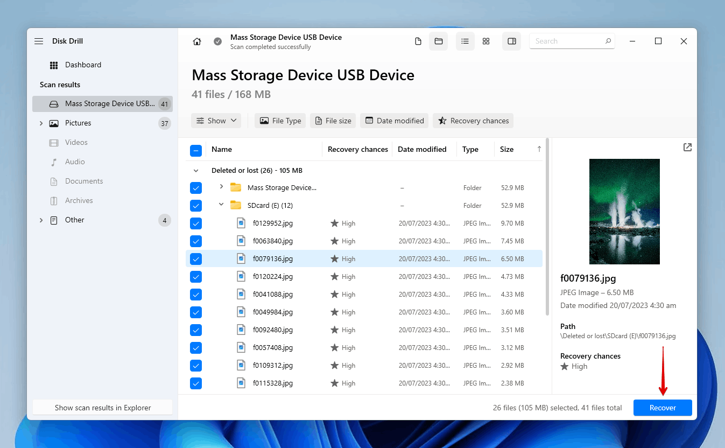Click the file icon of f0129952.jpg
The height and width of the screenshot is (448, 725).
coord(241,223)
